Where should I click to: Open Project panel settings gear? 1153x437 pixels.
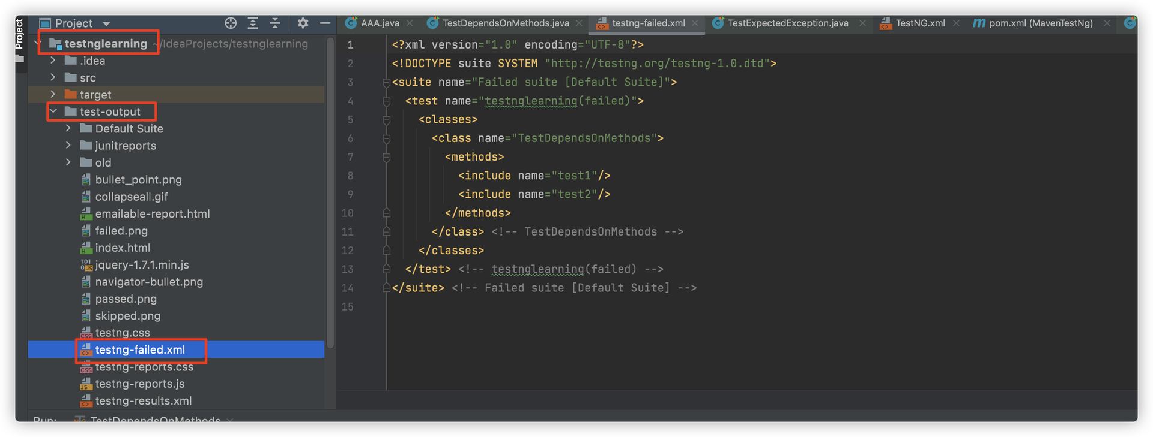click(303, 23)
